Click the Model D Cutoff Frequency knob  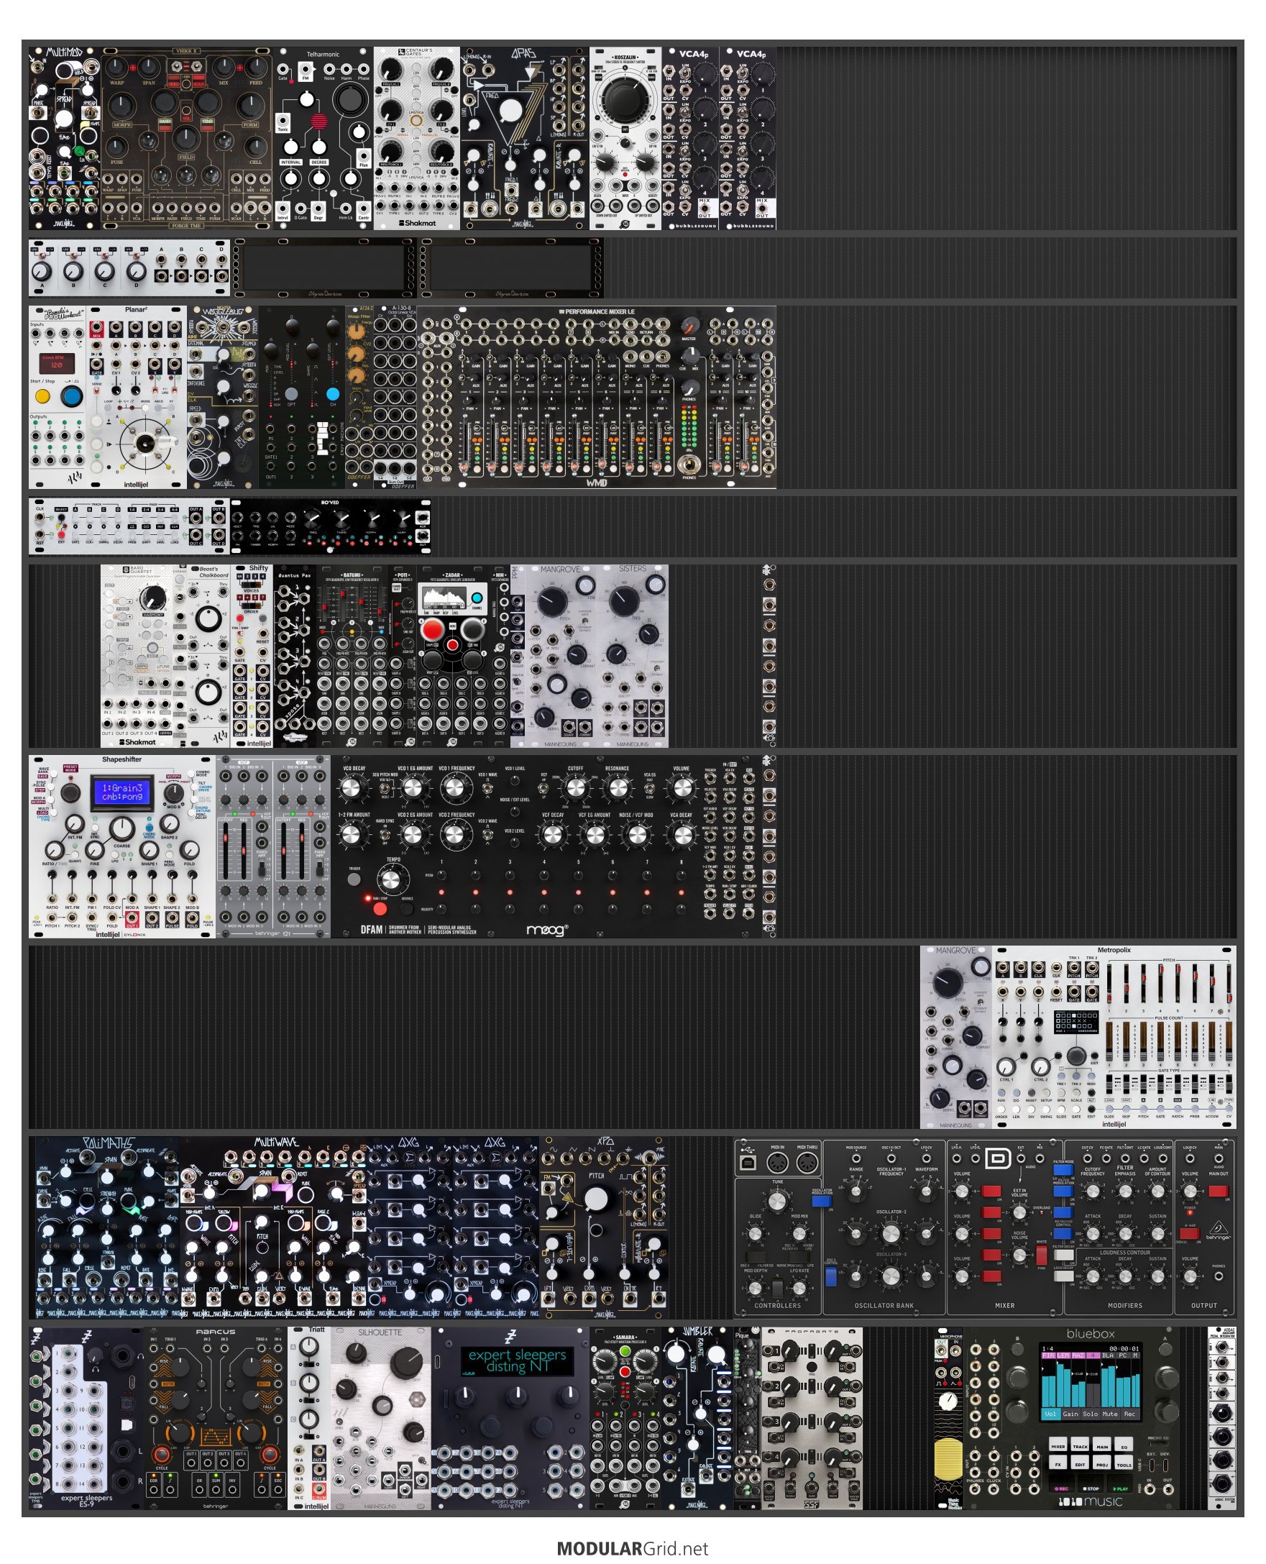pos(1093,1192)
